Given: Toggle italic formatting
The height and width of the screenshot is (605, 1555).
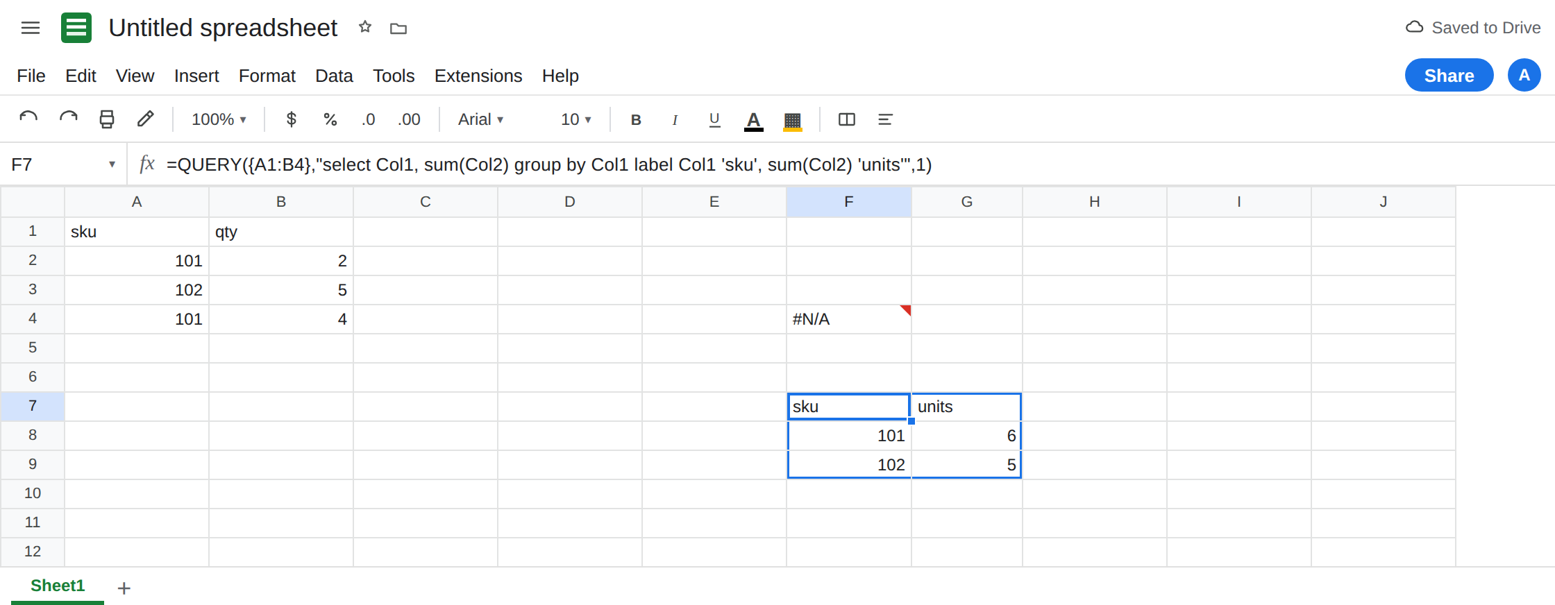Looking at the screenshot, I should [675, 119].
